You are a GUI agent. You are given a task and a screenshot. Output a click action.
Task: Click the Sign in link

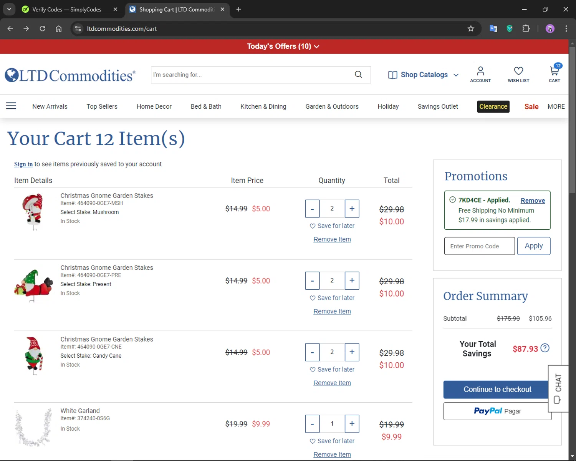23,164
